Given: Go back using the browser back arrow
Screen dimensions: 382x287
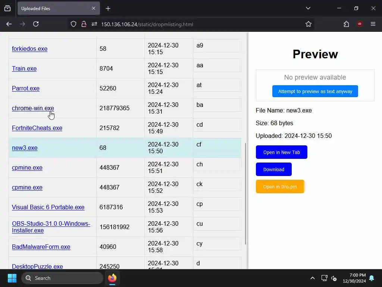Looking at the screenshot, I should 9,24.
